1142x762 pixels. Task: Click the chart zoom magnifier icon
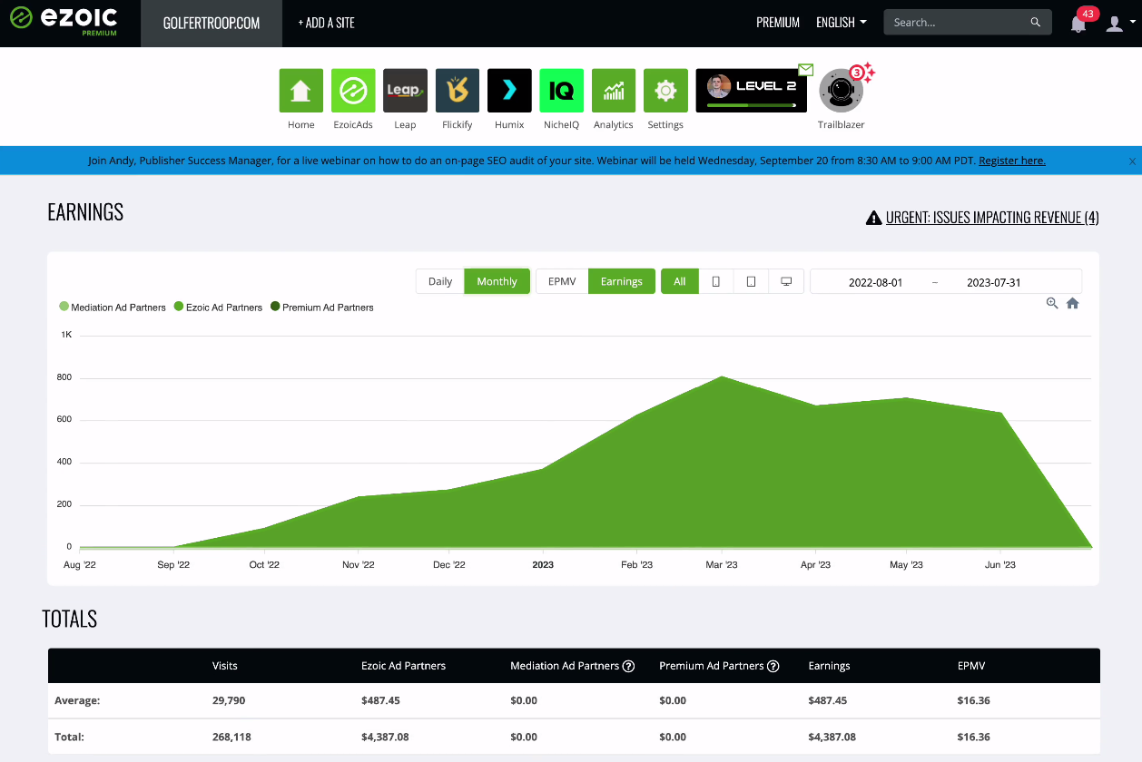1052,303
